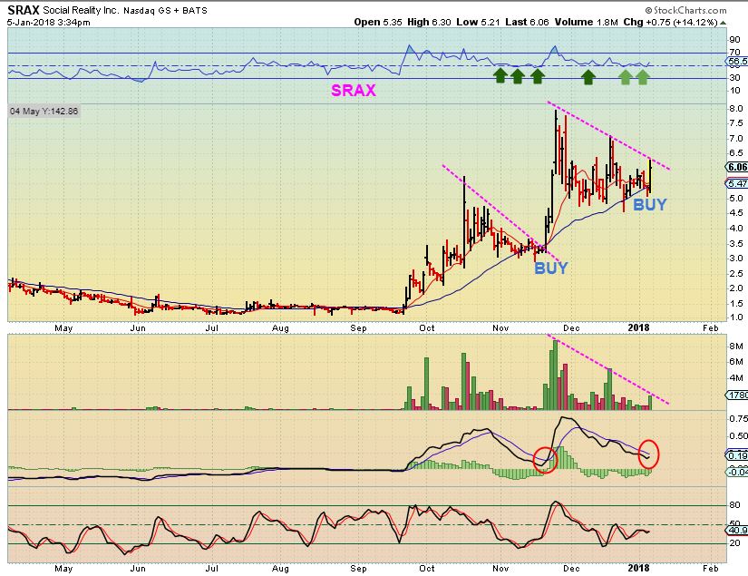Click the Jul label on the bottom stochastic axis
Image resolution: width=748 pixels, height=576 pixels.
212,568
